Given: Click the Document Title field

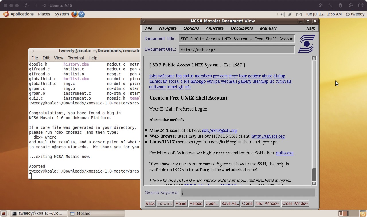Looking at the screenshot, I should coord(237,39).
